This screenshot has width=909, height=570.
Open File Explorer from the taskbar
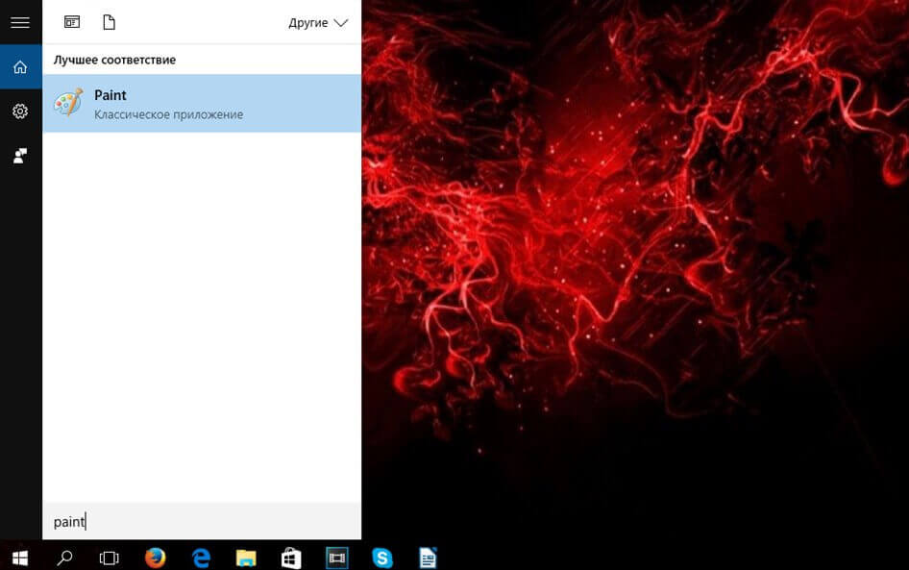pos(246,557)
